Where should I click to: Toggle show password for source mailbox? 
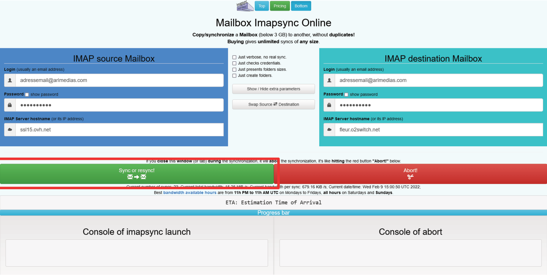pos(27,95)
